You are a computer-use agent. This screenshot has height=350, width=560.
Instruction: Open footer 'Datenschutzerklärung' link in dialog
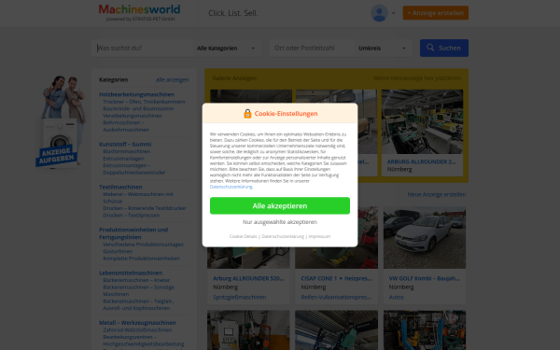pos(283,236)
